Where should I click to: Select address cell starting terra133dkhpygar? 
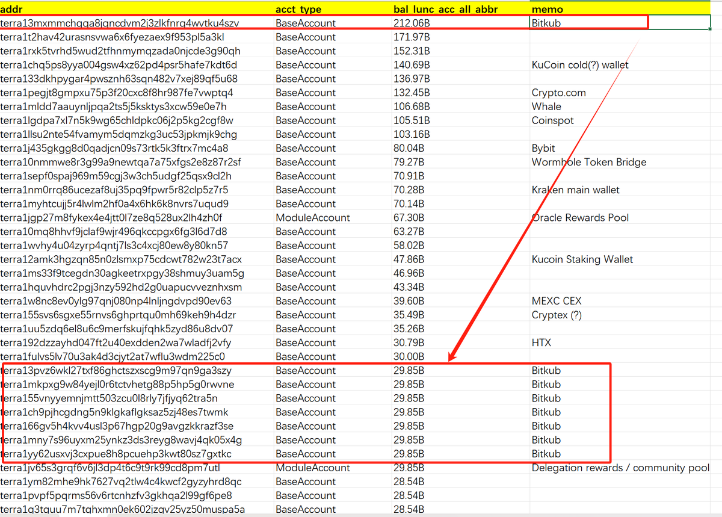137,78
